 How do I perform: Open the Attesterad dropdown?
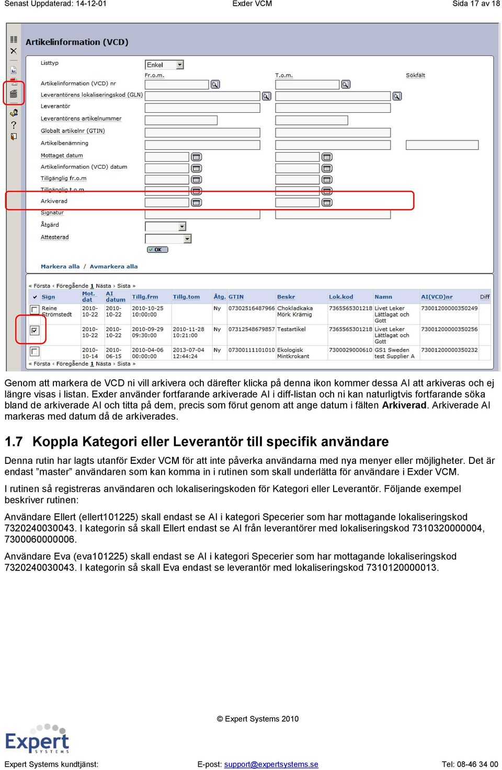168,239
